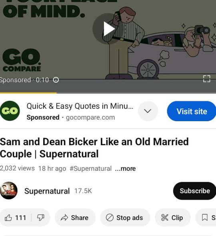Click the Visit site button
This screenshot has width=216, height=236.
coord(192,111)
